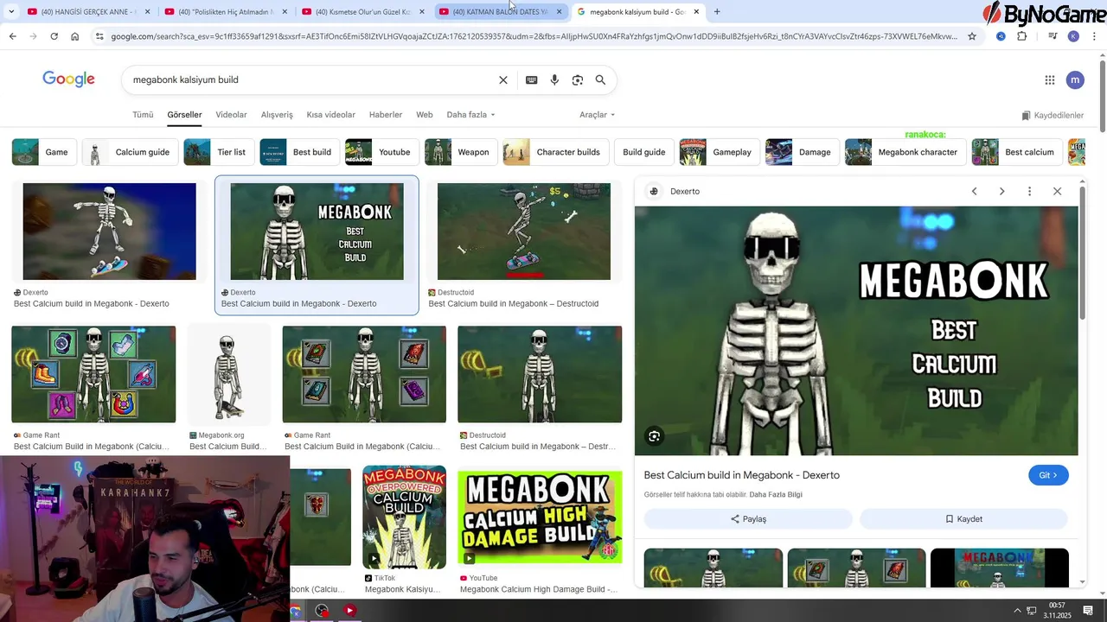Screen dimensions: 1107x622
Task: Select the Görseller tab
Action: coord(184,115)
